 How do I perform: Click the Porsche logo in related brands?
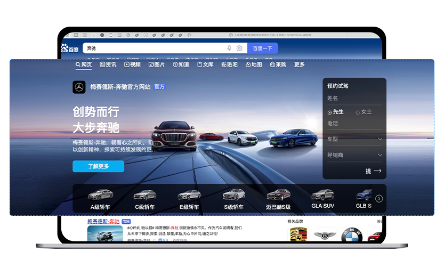click(x=298, y=234)
